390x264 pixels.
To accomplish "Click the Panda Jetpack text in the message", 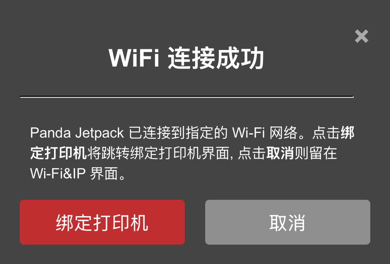I will [77, 133].
